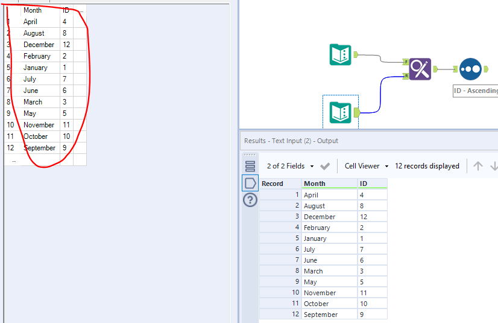Click the output anchor of Sort tool
This screenshot has height=323, width=498.
[x=486, y=69]
